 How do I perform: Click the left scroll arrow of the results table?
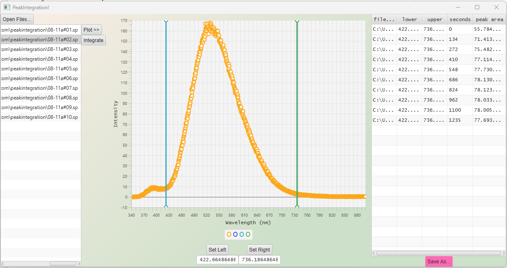[x=374, y=253]
